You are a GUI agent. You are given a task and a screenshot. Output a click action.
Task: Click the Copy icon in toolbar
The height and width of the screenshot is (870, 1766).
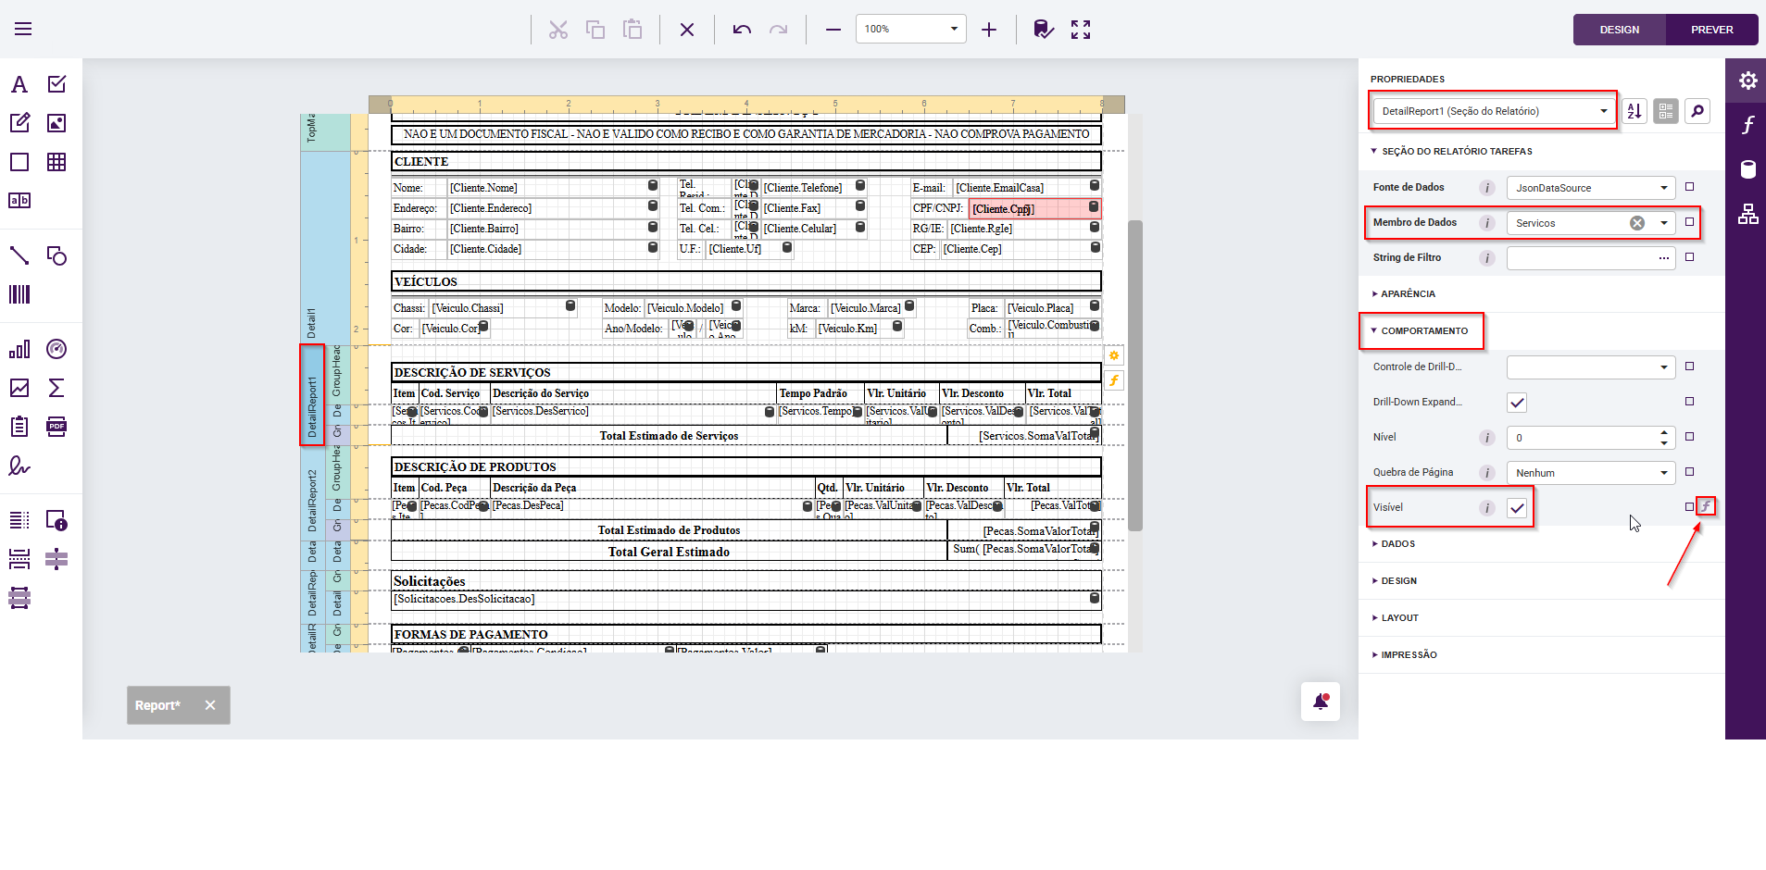point(595,30)
